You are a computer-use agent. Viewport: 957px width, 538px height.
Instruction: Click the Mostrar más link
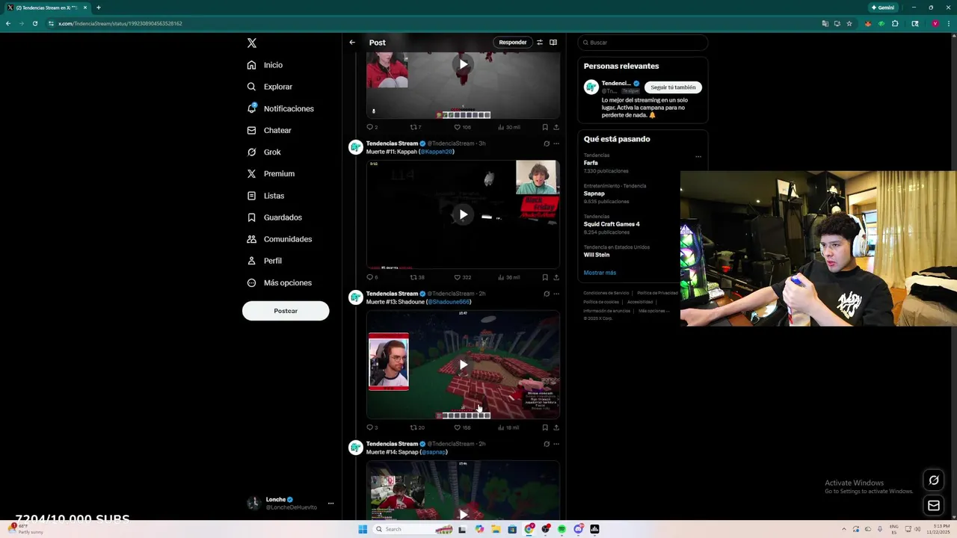600,273
